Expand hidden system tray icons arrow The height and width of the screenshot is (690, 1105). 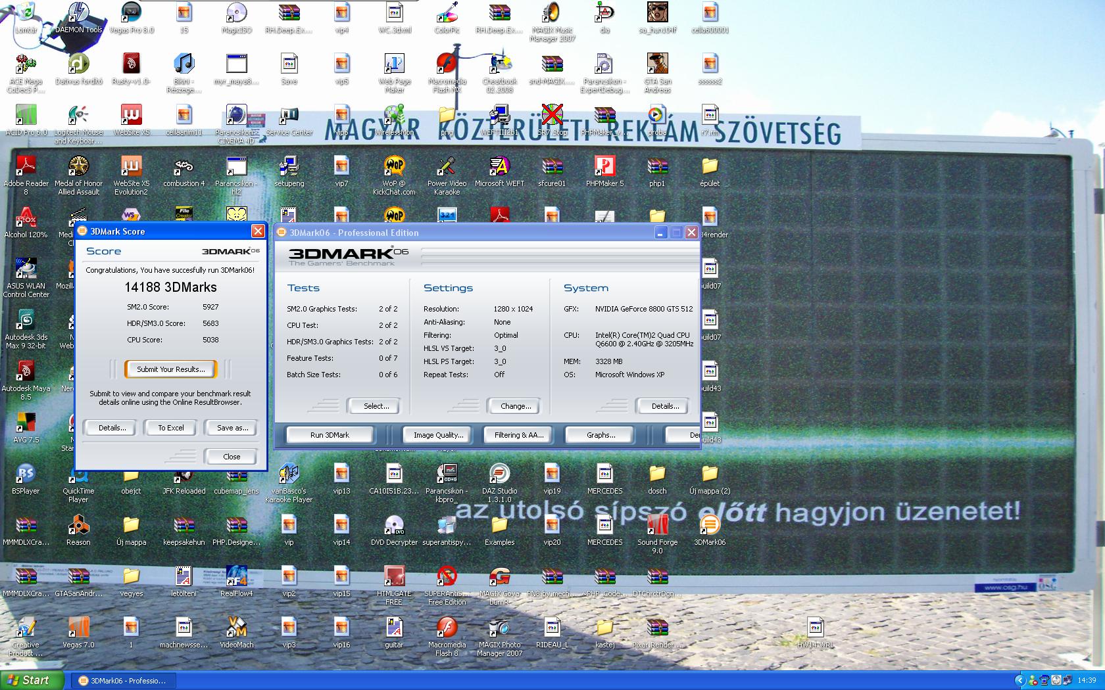1020,681
